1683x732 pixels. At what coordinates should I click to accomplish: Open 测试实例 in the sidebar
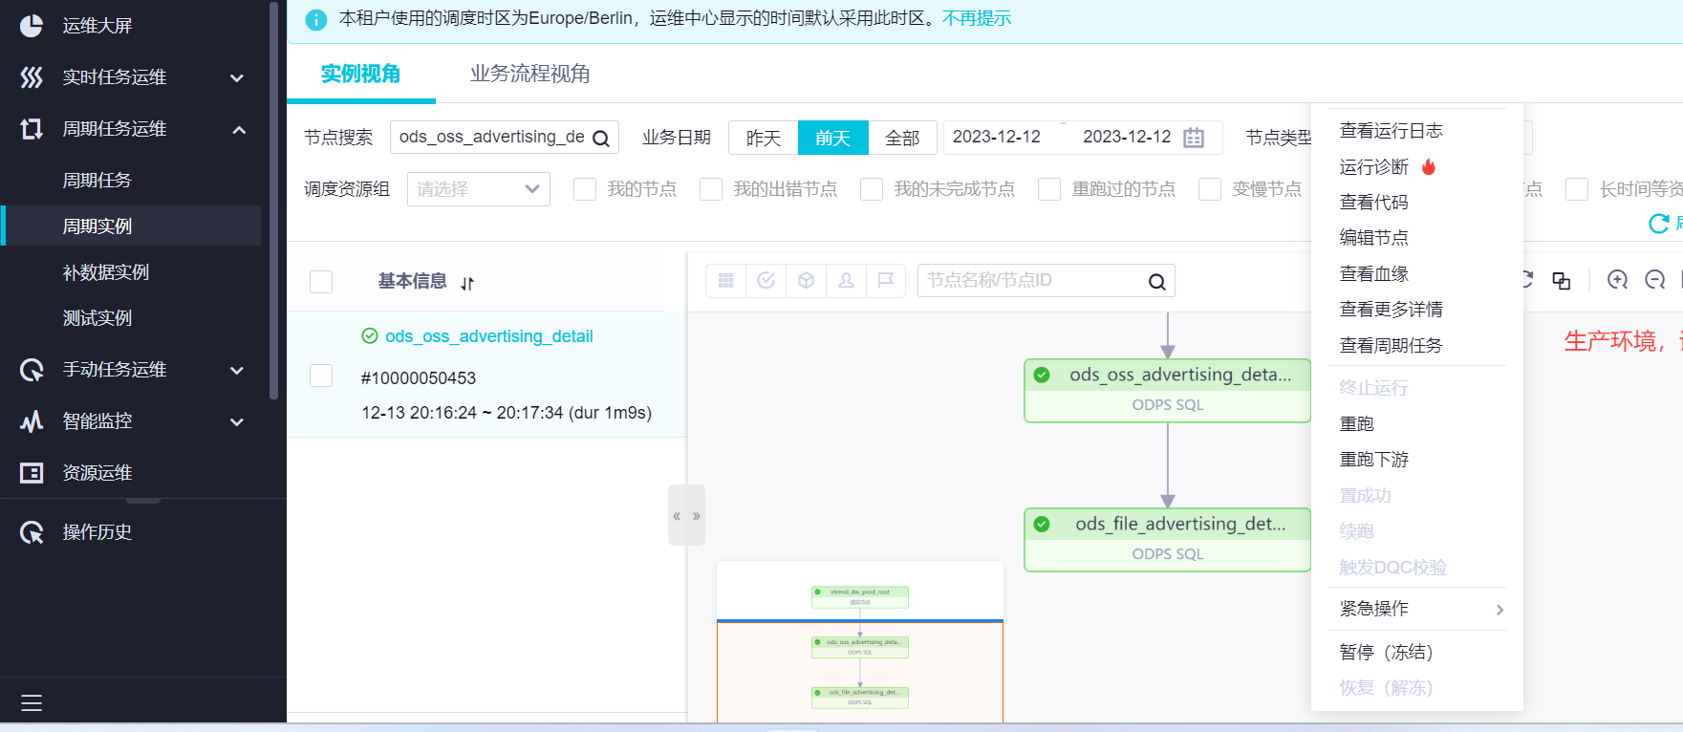[x=97, y=318]
